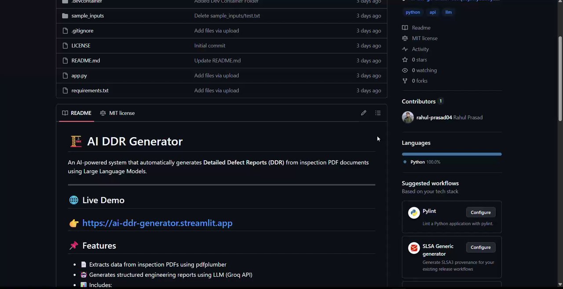Click the fork icon beside 0 forks
The width and height of the screenshot is (563, 289).
click(405, 81)
